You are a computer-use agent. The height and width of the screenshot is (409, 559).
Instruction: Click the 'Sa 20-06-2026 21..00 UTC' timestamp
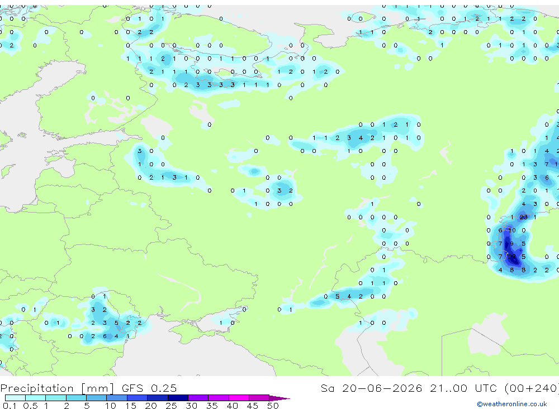point(409,388)
